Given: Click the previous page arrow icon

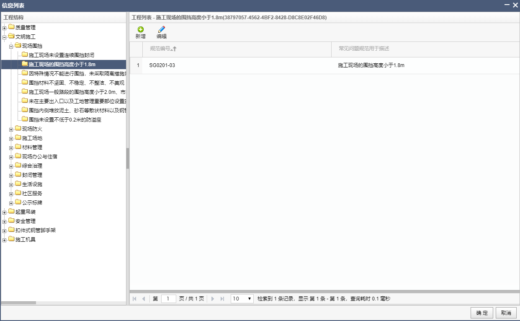Looking at the screenshot, I should click(144, 299).
